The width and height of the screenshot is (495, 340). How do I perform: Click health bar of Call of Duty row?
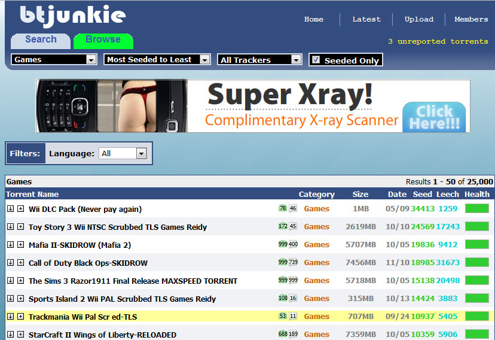[477, 262]
